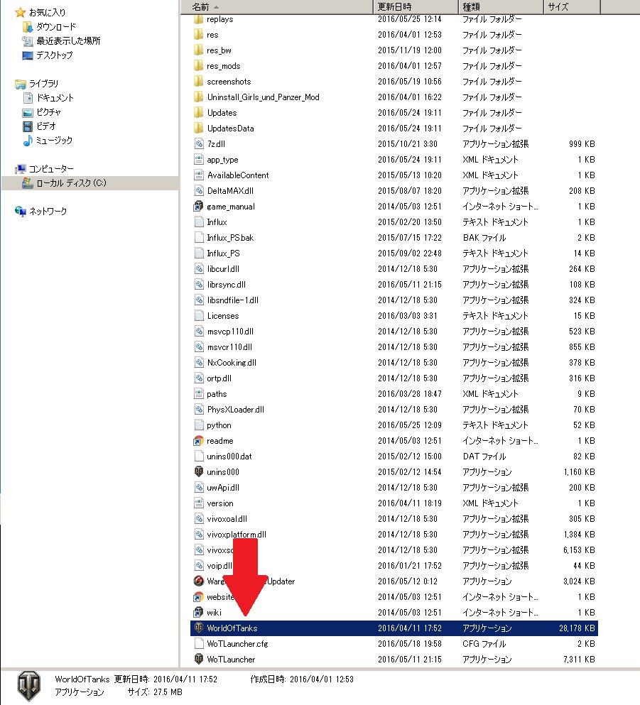The width and height of the screenshot is (640, 705).
Task: Select the msvcp110.dll file
Action: pyautogui.click(x=230, y=332)
